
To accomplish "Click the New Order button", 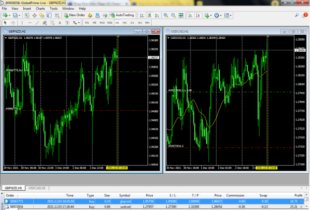I will click(74, 15).
